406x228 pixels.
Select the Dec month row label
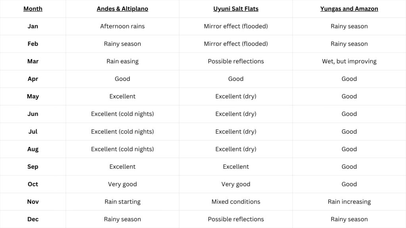click(33, 219)
